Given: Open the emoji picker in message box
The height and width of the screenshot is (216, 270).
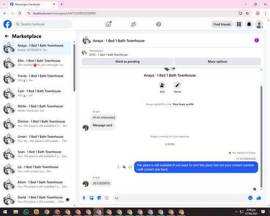Looking at the screenshot, I should point(250,198).
